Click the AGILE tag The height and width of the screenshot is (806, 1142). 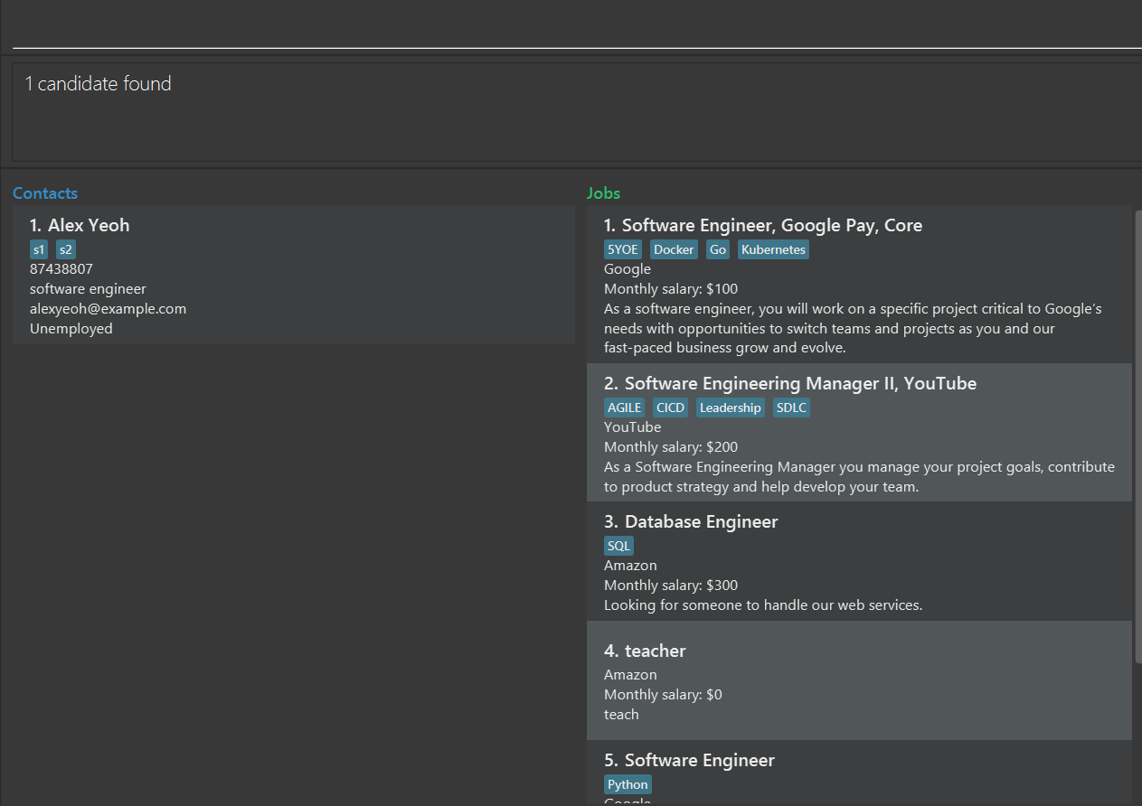point(624,408)
